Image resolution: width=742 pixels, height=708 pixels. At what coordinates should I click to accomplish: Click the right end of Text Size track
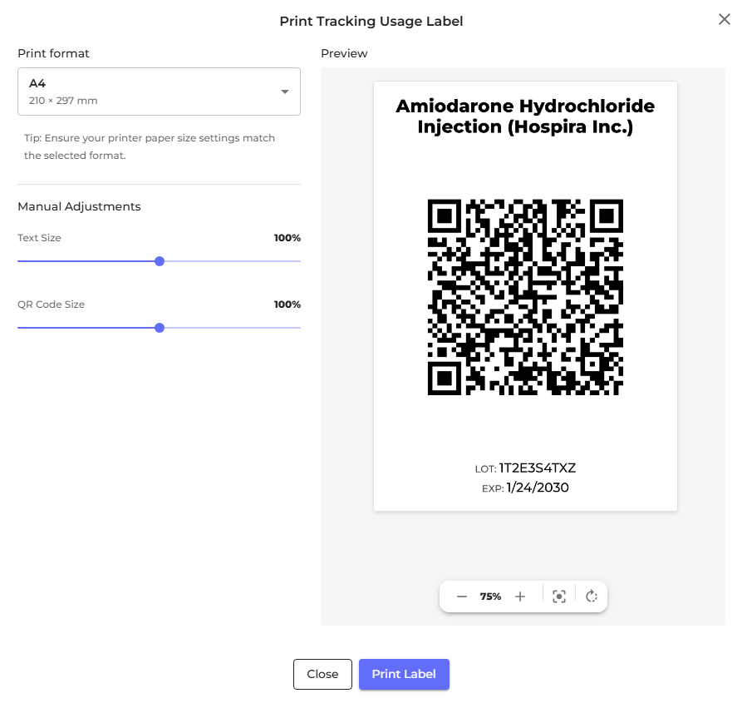297,261
